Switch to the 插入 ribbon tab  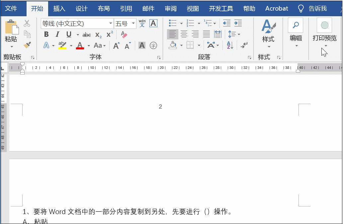(59, 8)
